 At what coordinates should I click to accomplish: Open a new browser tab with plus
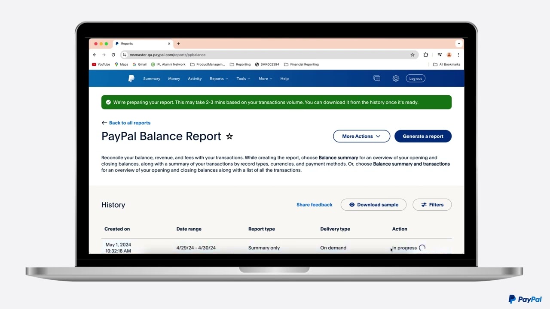178,43
